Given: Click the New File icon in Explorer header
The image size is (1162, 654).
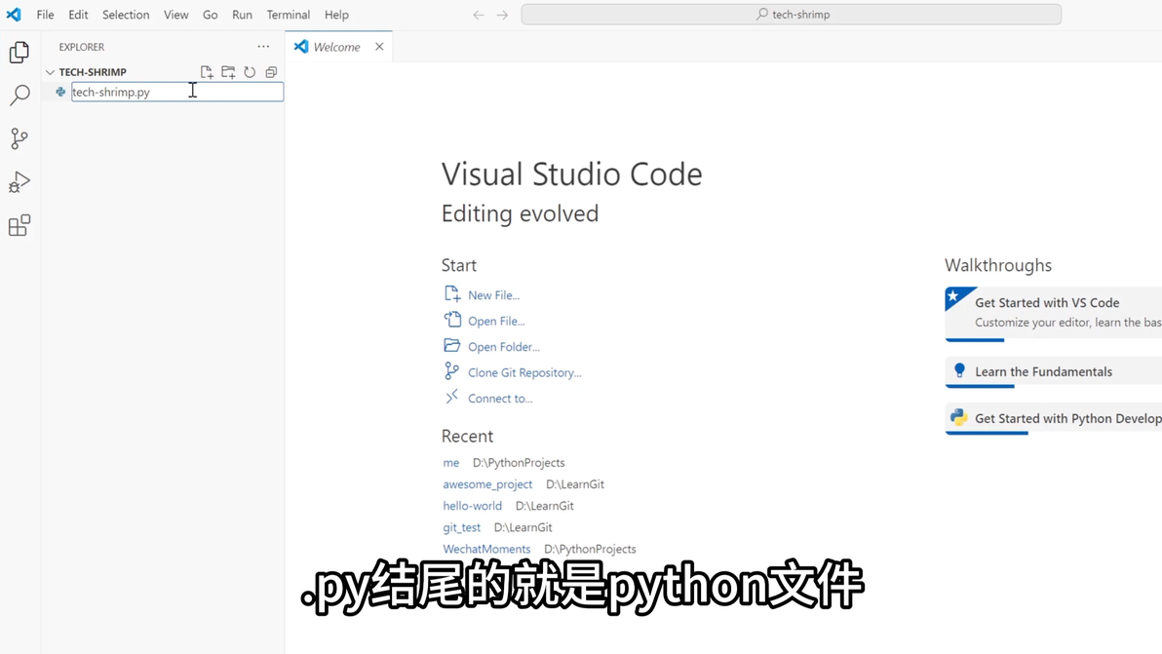Looking at the screenshot, I should [207, 72].
